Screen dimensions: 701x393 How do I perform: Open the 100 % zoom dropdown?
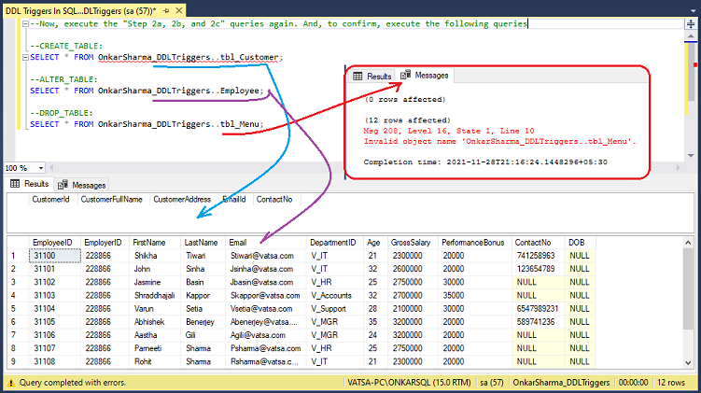tap(41, 168)
